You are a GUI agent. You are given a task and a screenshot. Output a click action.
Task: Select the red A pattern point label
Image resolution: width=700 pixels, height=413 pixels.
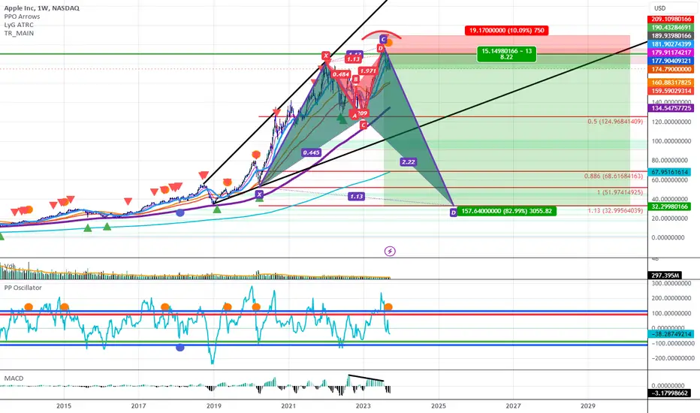(355, 116)
